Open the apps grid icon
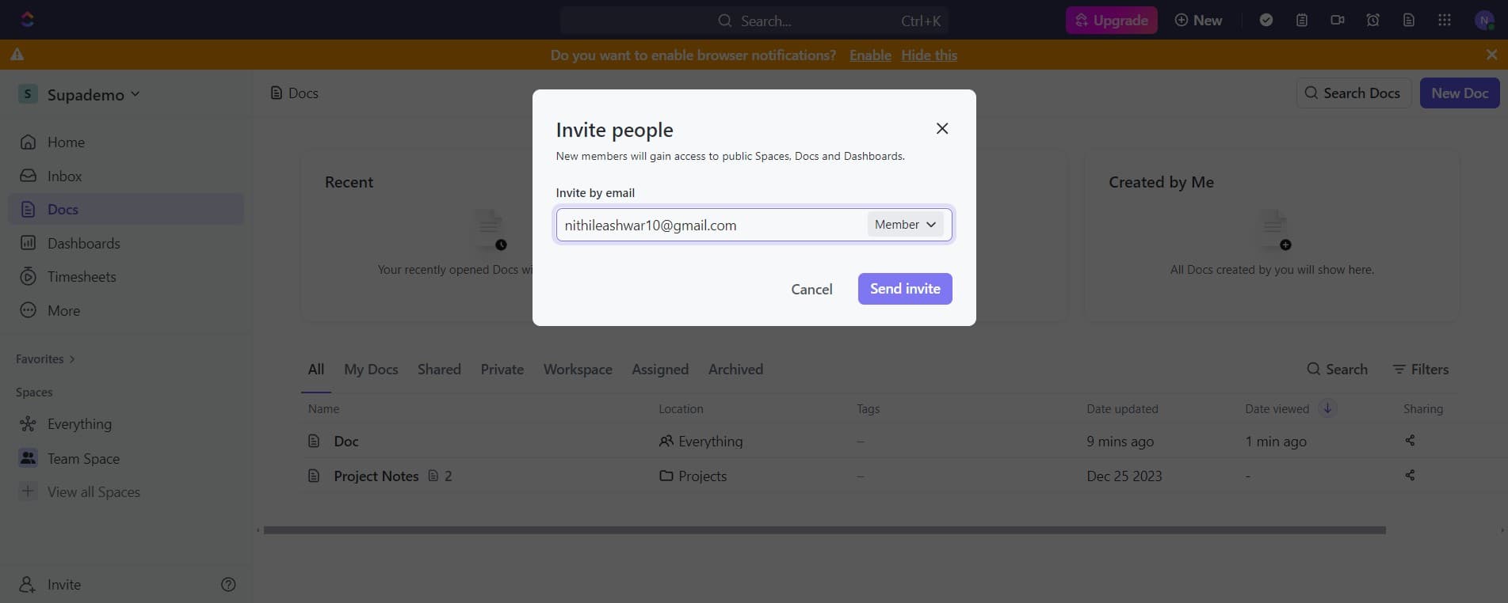Image resolution: width=1508 pixels, height=603 pixels. [x=1445, y=20]
